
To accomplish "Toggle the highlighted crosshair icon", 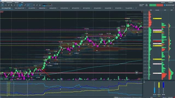I will 31,5.
